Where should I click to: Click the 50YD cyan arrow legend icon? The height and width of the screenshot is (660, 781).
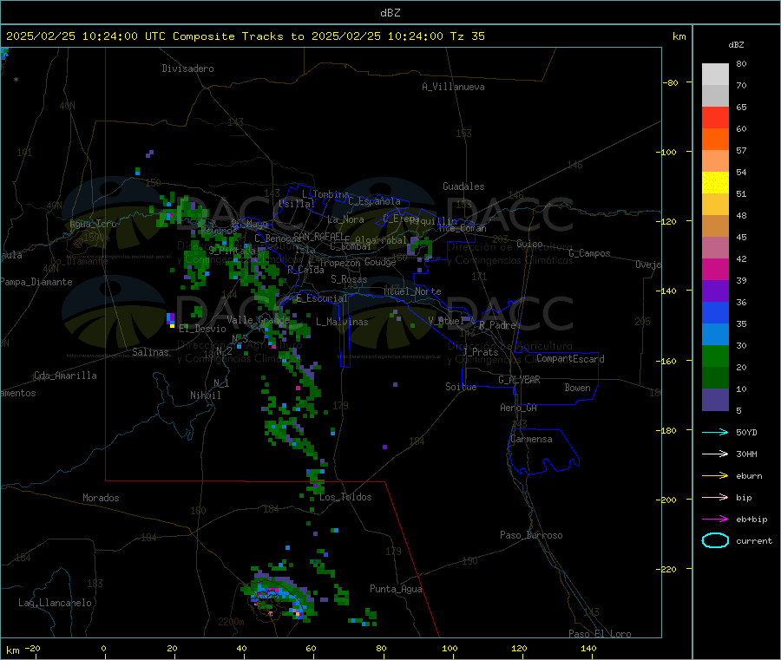(715, 432)
